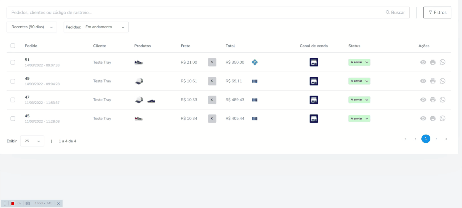462x208 pixels.
Task: Go to first page double-arrow
Action: (405, 139)
